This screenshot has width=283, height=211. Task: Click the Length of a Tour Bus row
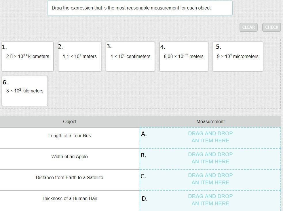[69, 136]
